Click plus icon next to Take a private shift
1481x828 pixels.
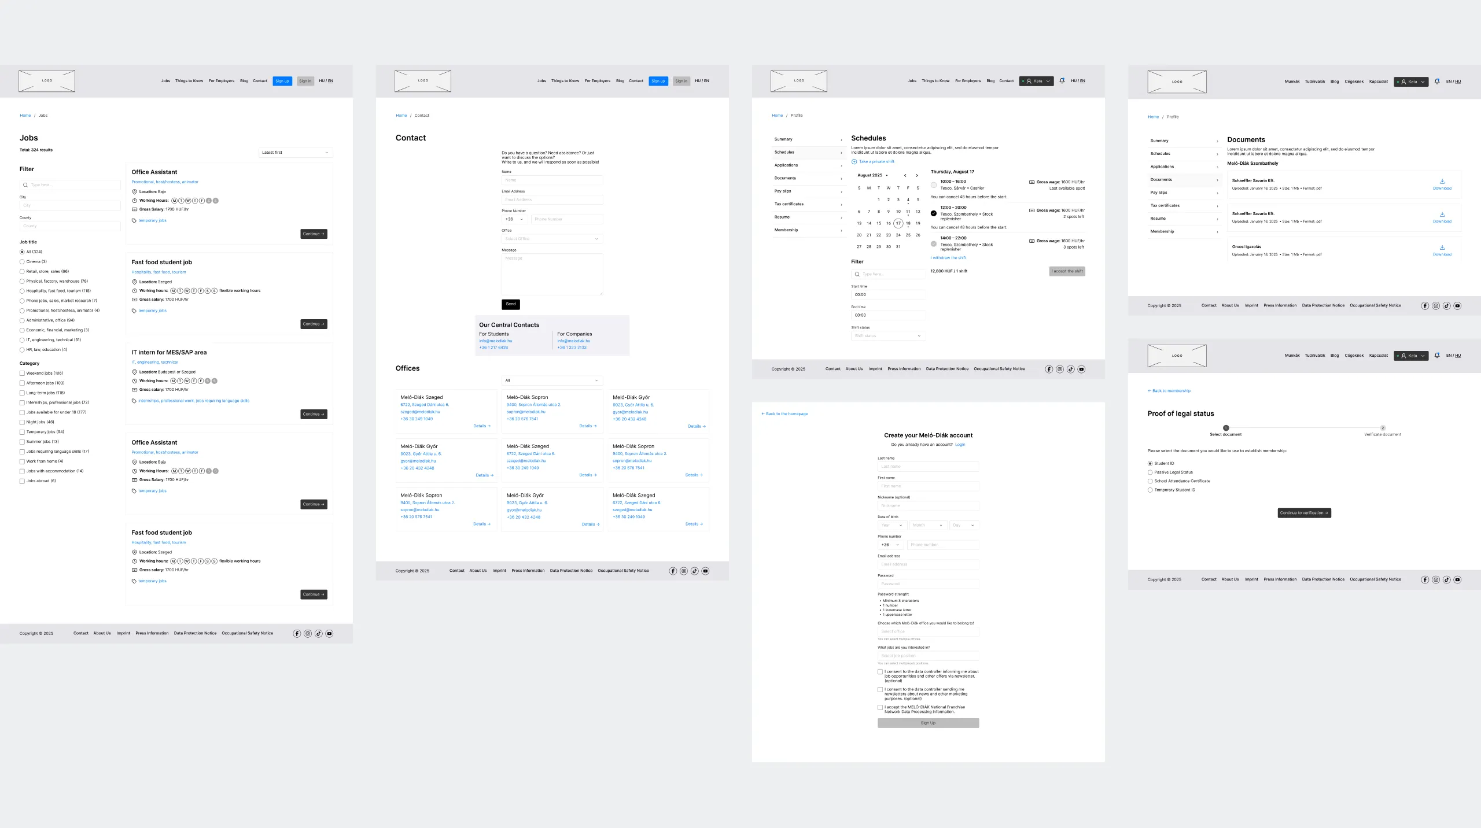854,162
